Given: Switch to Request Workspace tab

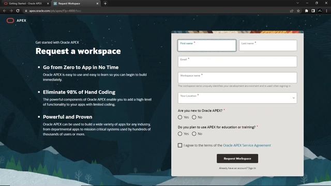Looking at the screenshot, I should pos(76,4).
